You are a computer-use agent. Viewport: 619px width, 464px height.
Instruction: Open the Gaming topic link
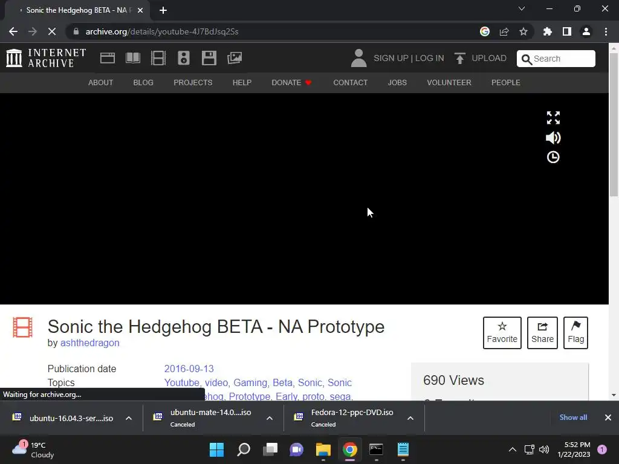coord(250,382)
